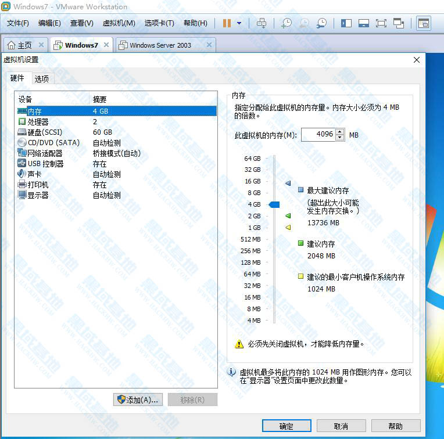This screenshot has width=444, height=439.
Task: Select the 处理器 device row
Action: 117,121
